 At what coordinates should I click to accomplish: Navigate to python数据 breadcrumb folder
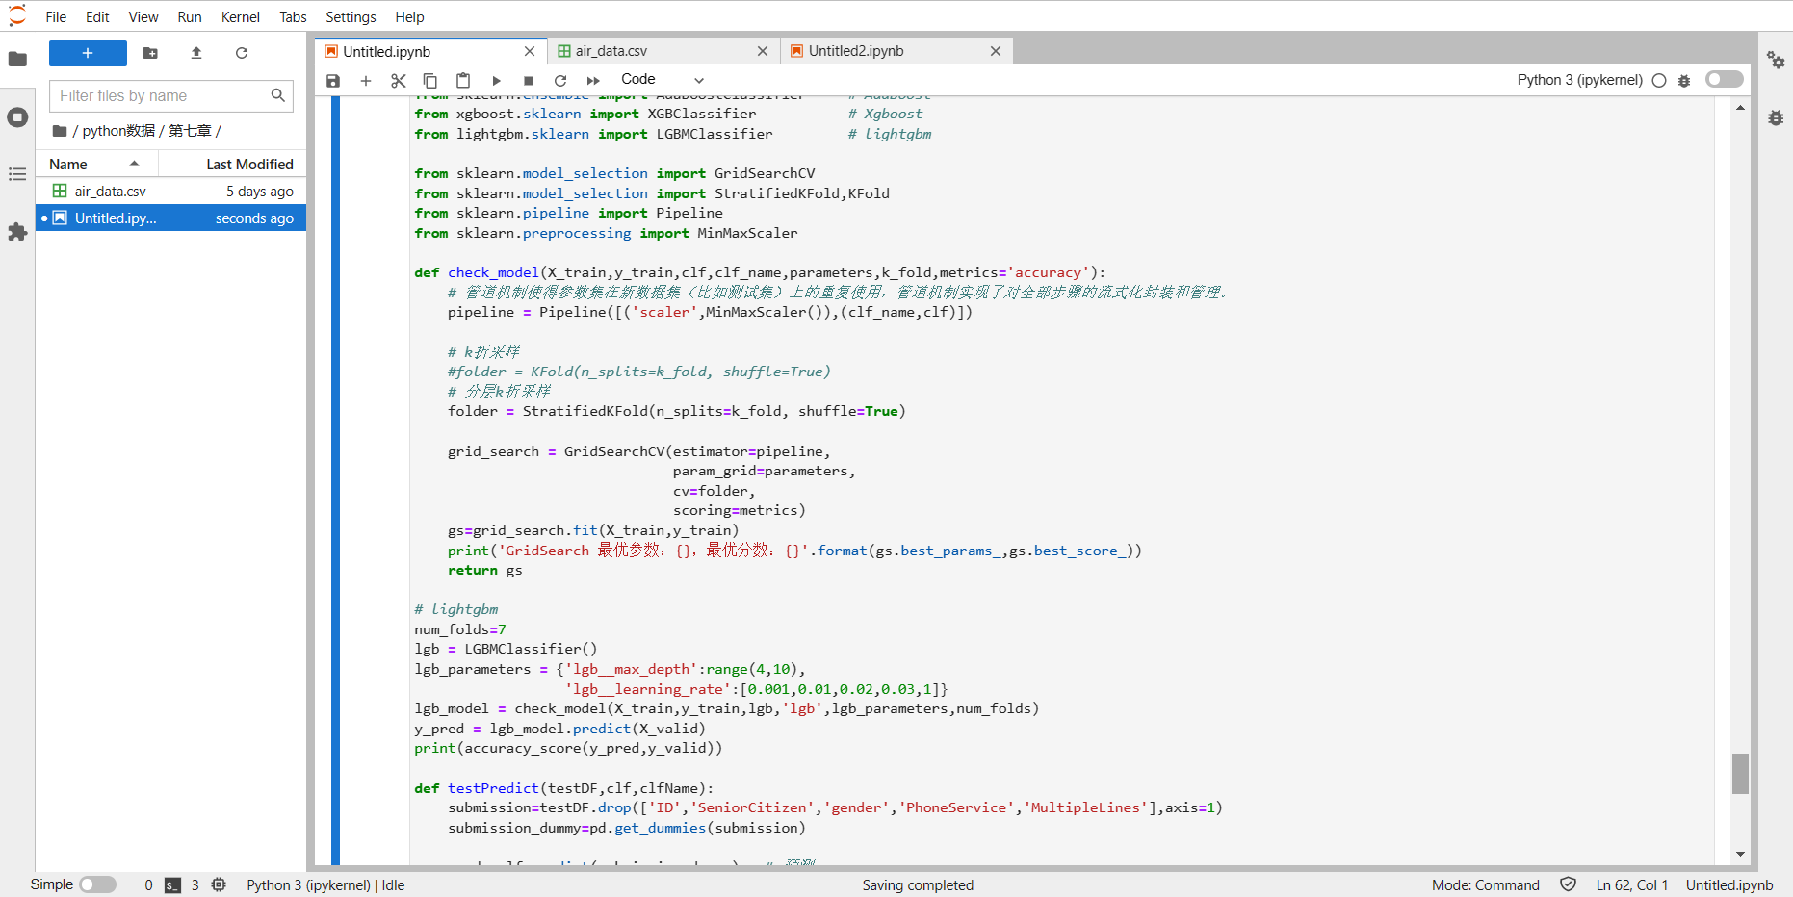(x=118, y=131)
